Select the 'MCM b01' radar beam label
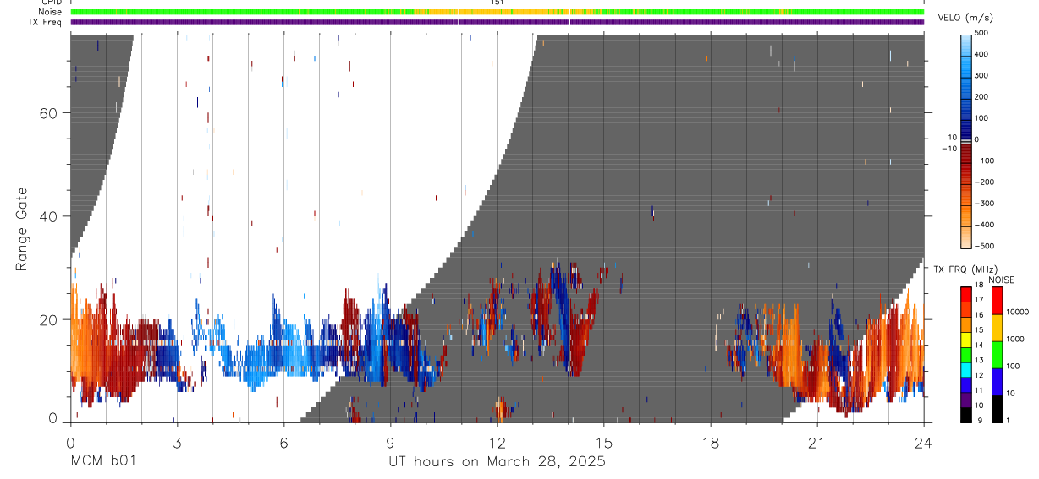The image size is (1039, 479). 102,461
